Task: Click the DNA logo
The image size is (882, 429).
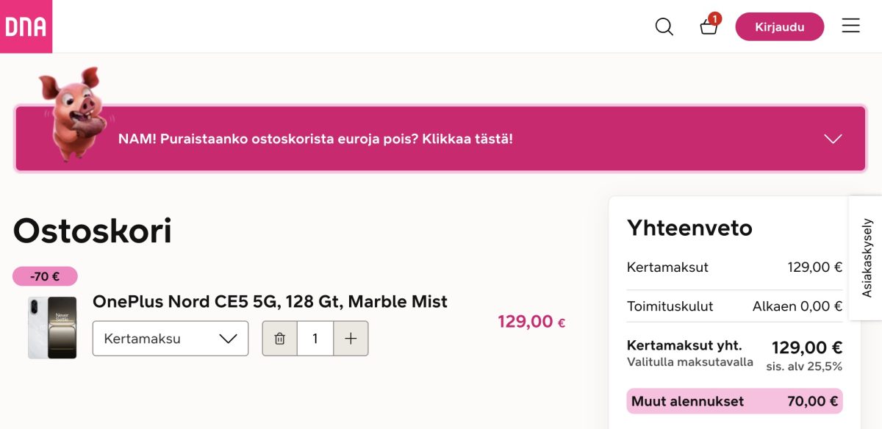Action: [26, 25]
